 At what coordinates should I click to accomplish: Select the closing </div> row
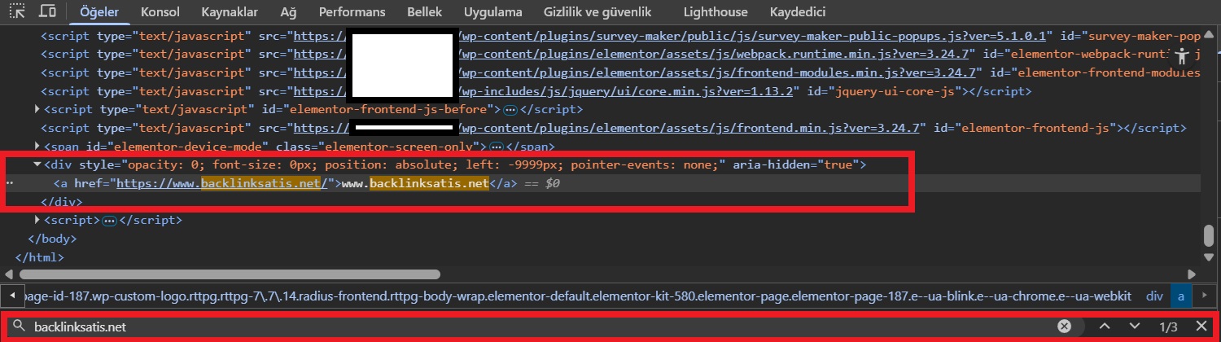(60, 202)
